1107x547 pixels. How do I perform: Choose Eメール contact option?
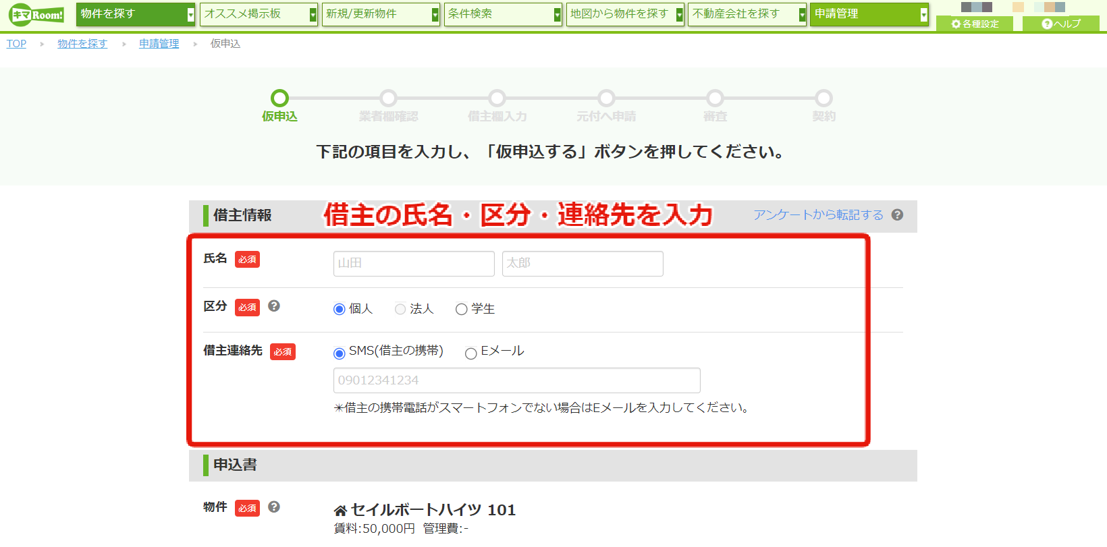tap(471, 353)
